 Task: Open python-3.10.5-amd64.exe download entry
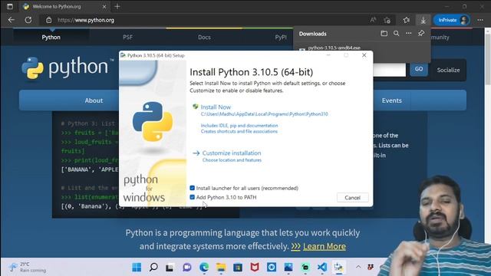[334, 48]
